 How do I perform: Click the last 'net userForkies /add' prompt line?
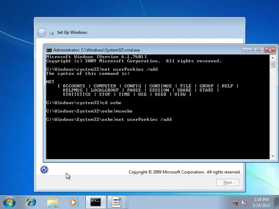click(x=109, y=119)
